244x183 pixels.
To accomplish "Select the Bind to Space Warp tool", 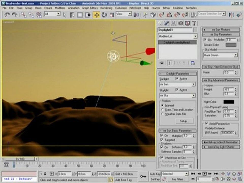I will (39, 15).
